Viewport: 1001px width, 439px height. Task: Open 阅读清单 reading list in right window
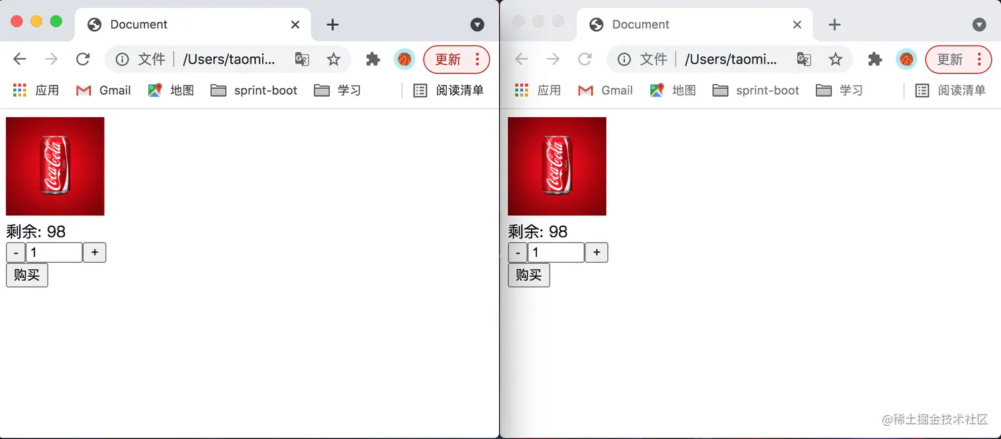[950, 90]
